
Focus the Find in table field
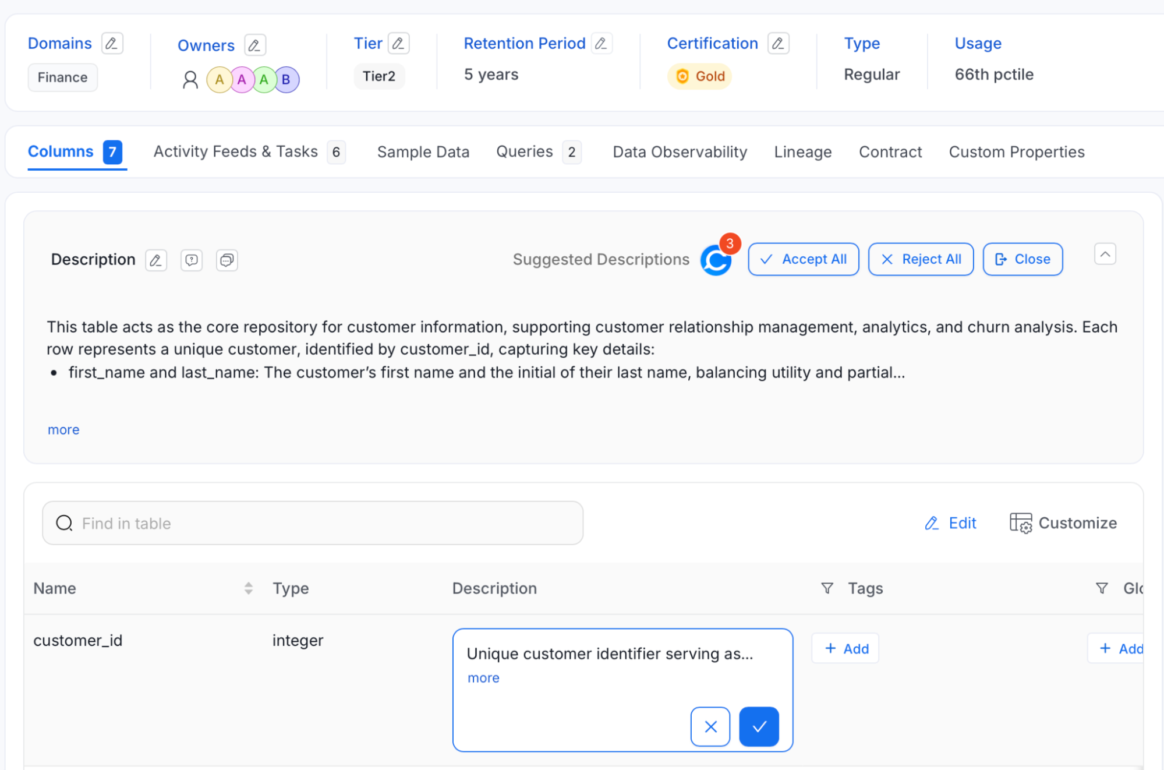click(313, 523)
